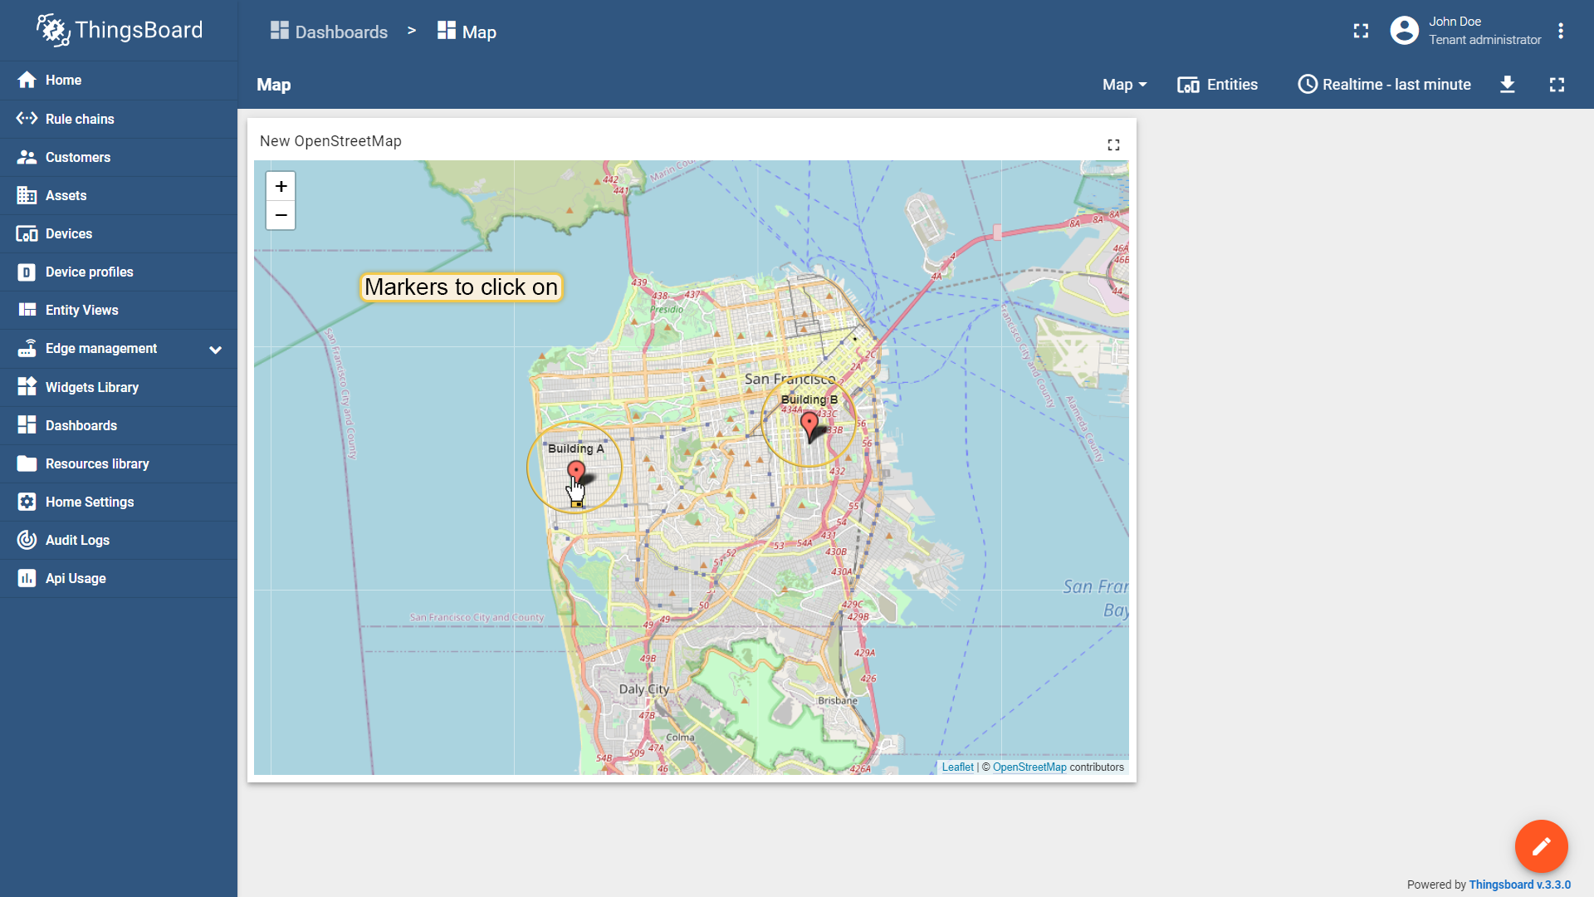This screenshot has height=897, width=1594.
Task: Click the ThingsBoard logo
Action: point(119,31)
